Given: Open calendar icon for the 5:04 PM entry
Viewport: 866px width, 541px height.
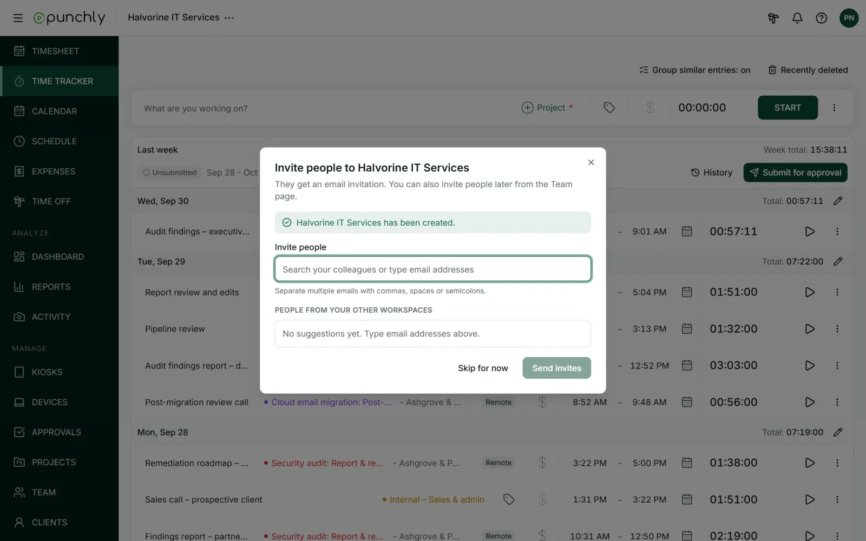Looking at the screenshot, I should coord(687,292).
